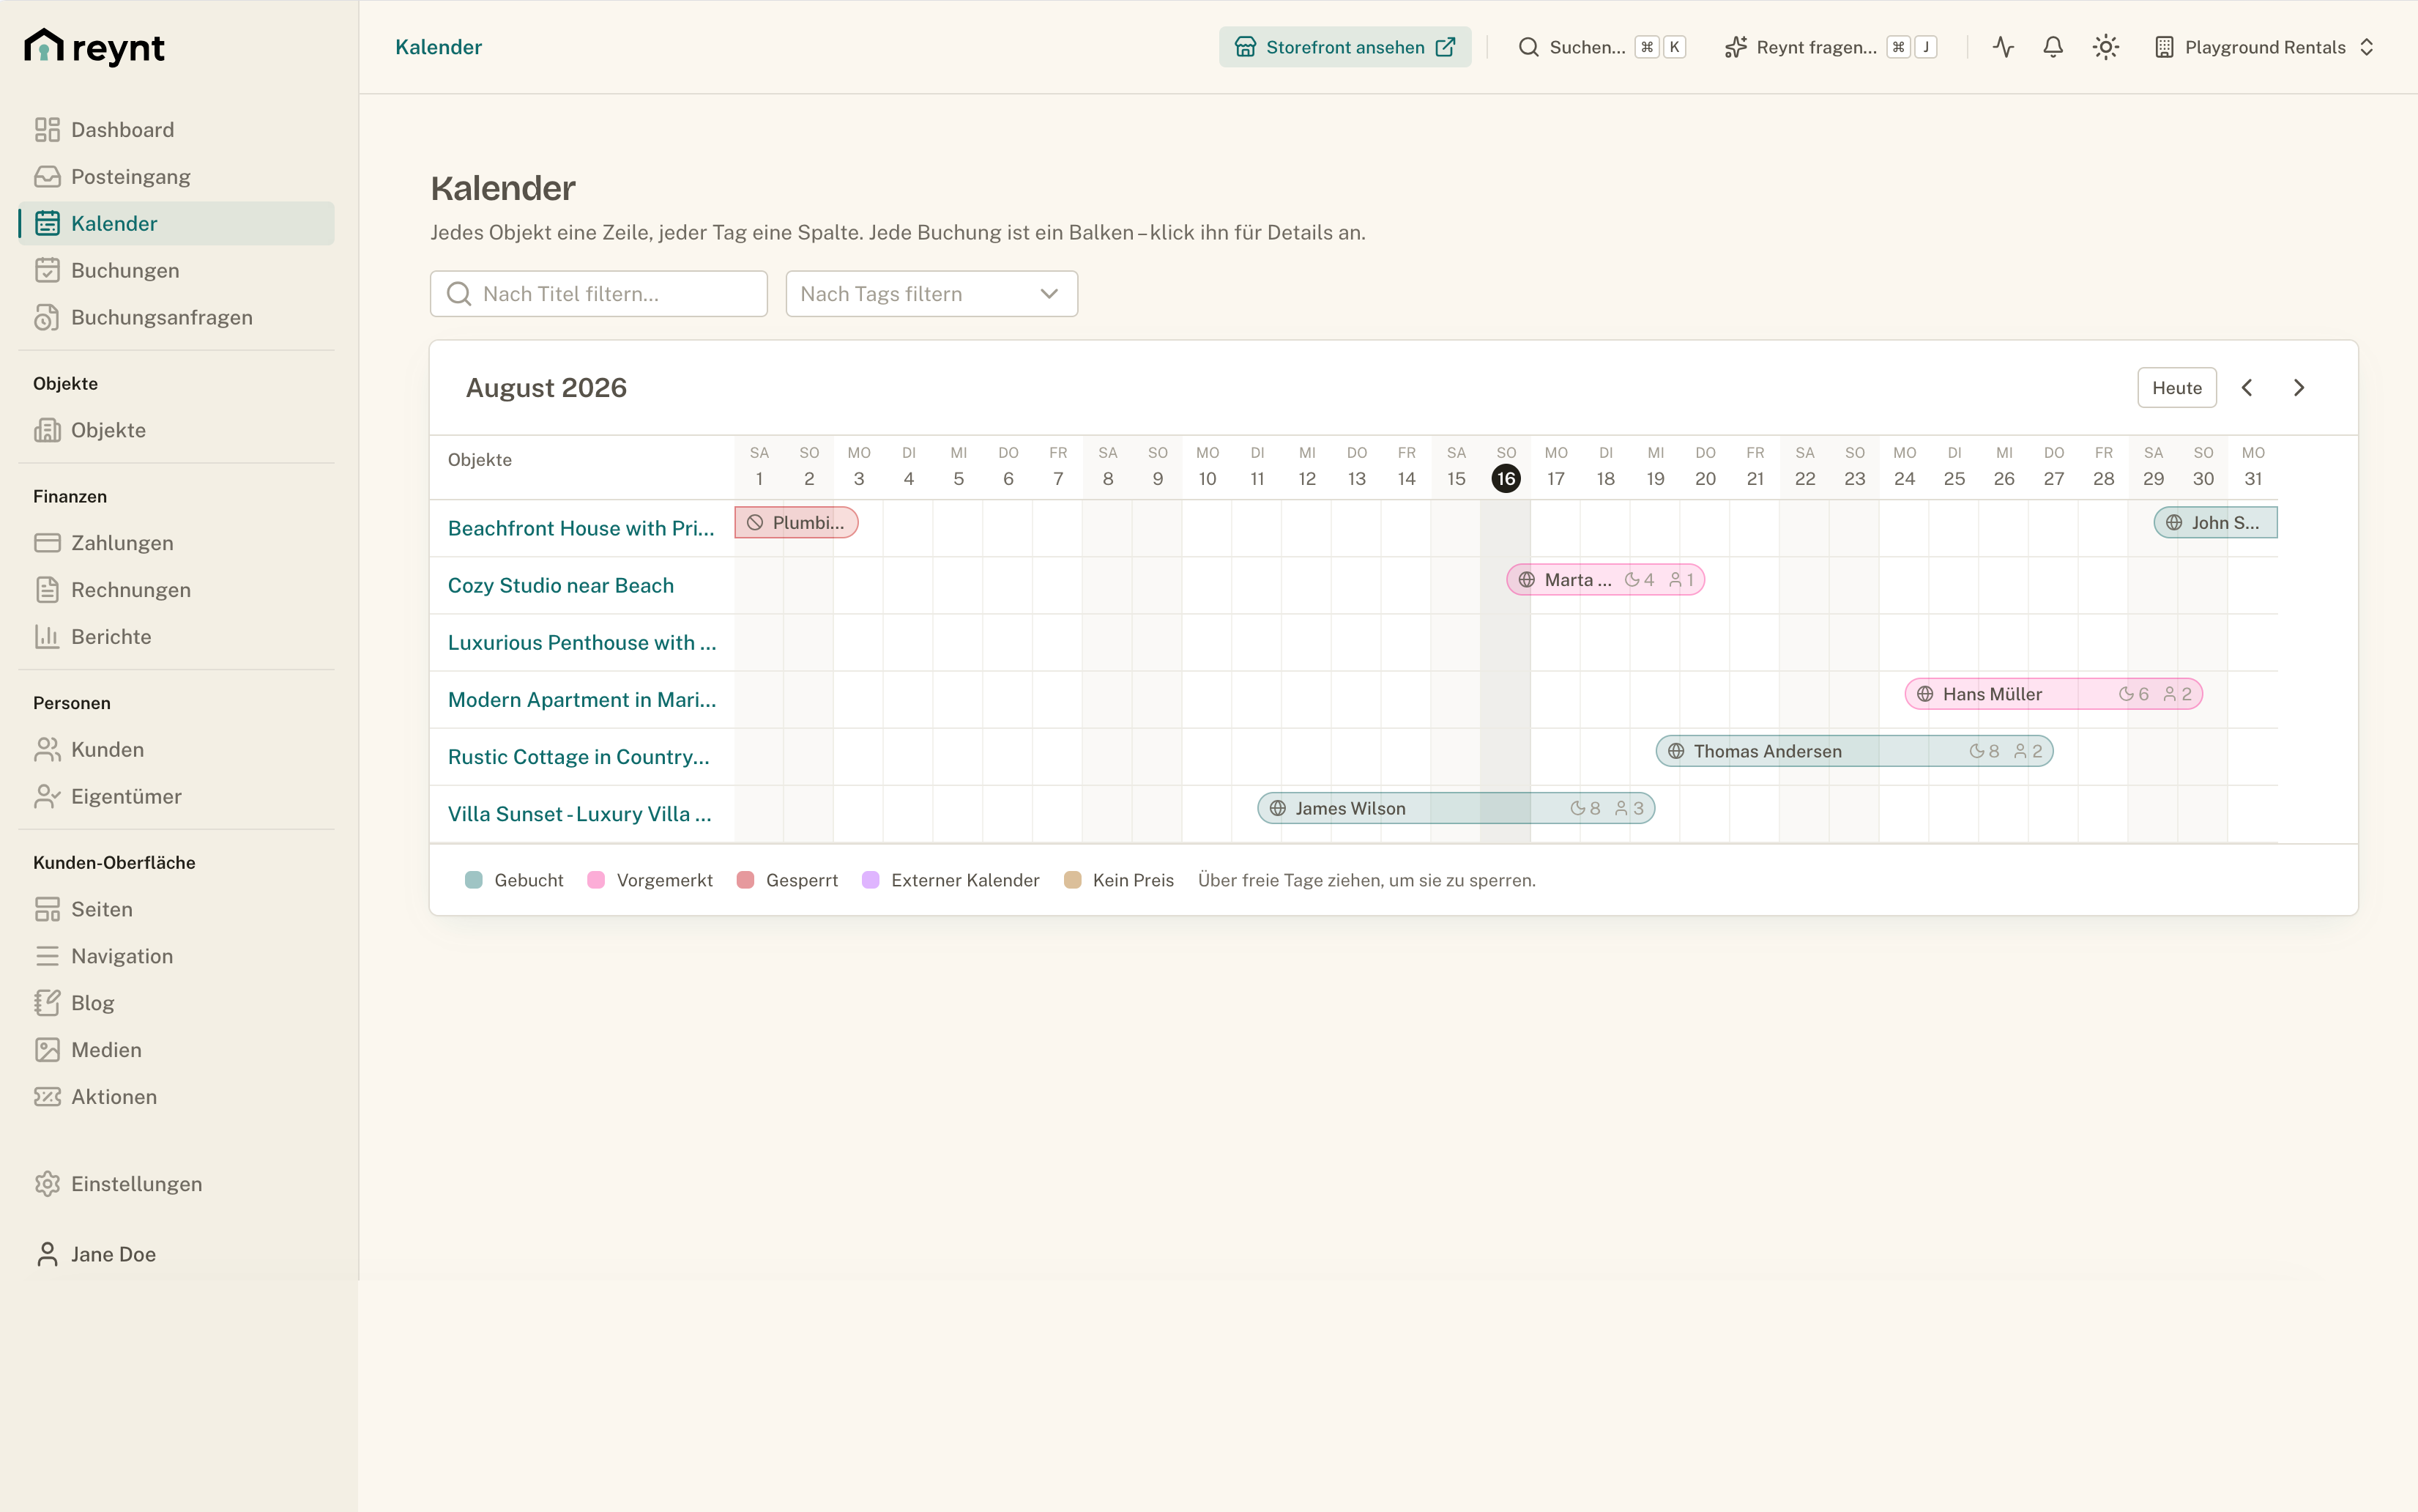Click the Gebucht legend swatch

click(x=474, y=880)
